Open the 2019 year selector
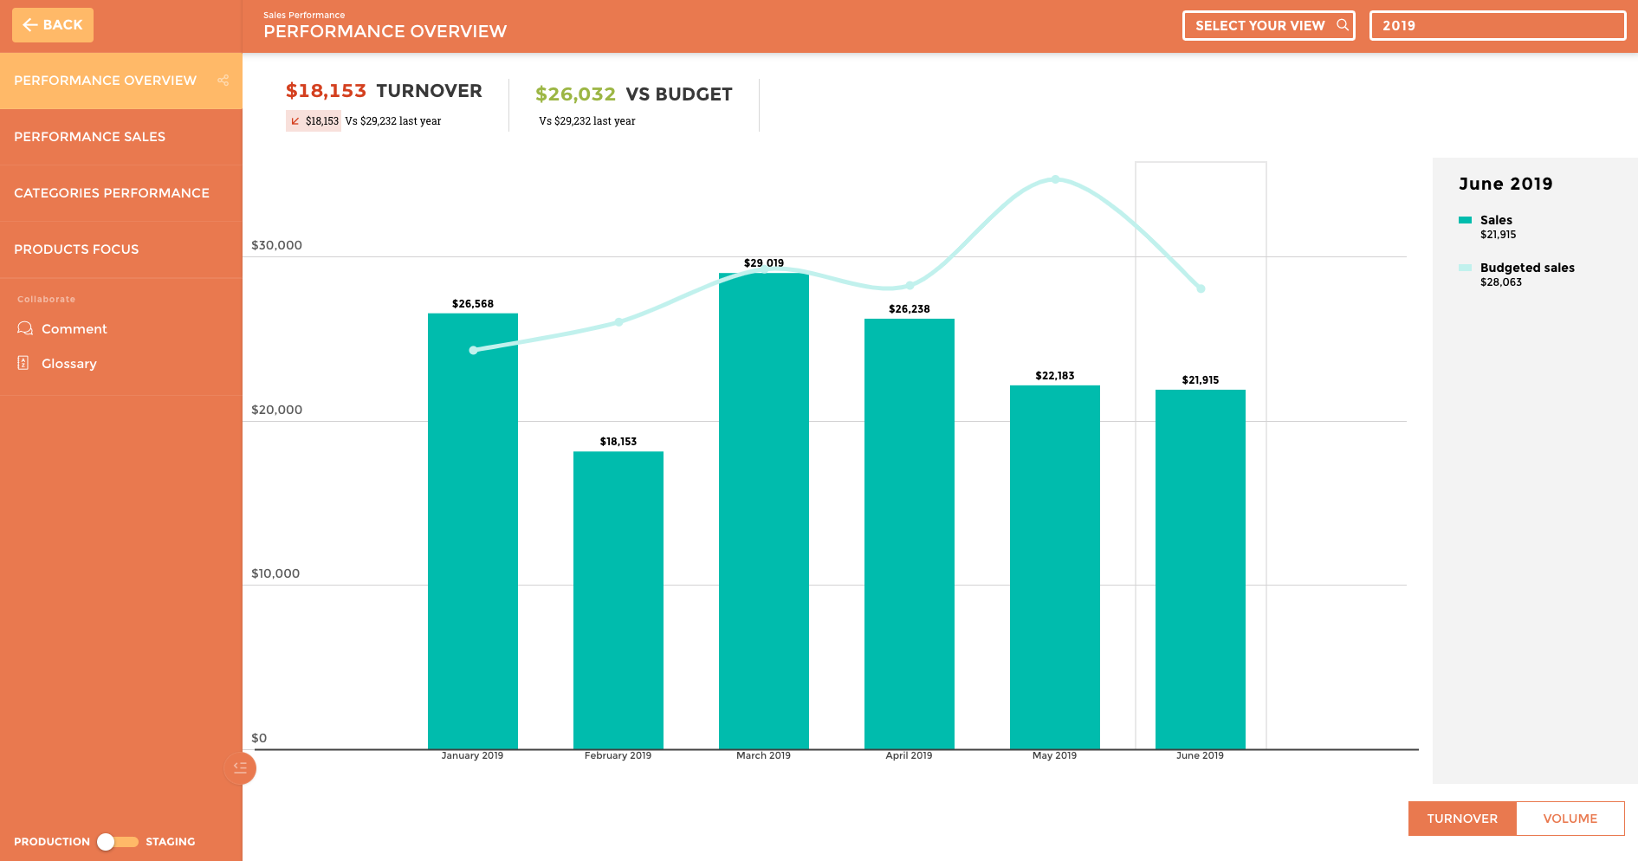1638x861 pixels. pyautogui.click(x=1497, y=26)
